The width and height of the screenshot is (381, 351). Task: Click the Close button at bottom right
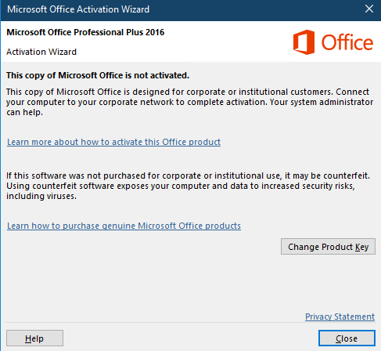(347, 338)
